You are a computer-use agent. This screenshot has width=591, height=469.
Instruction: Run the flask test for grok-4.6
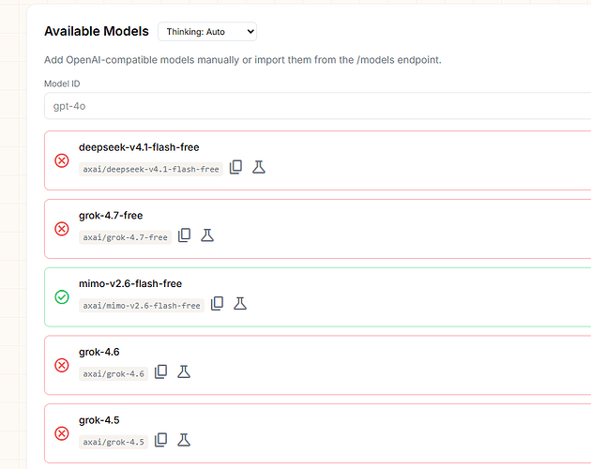[x=184, y=371]
